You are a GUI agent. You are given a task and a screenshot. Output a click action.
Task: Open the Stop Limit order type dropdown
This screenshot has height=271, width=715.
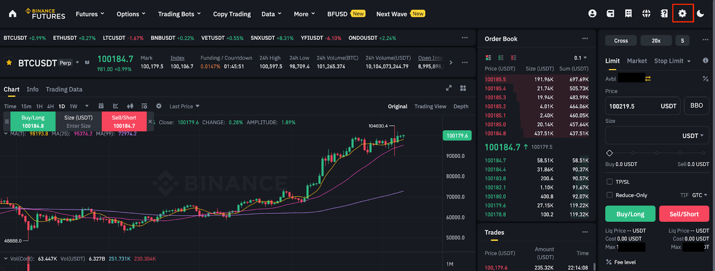(672, 61)
